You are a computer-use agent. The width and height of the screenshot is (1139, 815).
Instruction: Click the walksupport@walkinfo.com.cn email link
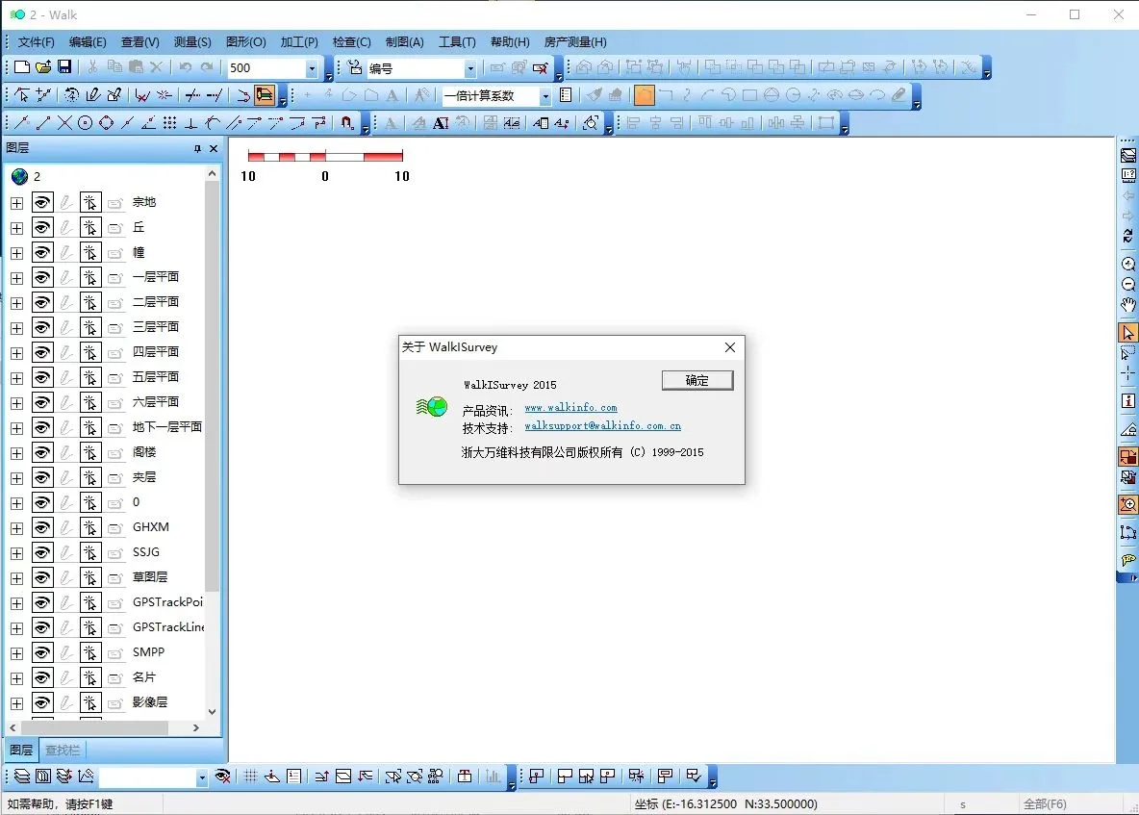click(x=603, y=425)
